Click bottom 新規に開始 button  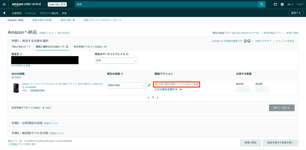pos(250,143)
